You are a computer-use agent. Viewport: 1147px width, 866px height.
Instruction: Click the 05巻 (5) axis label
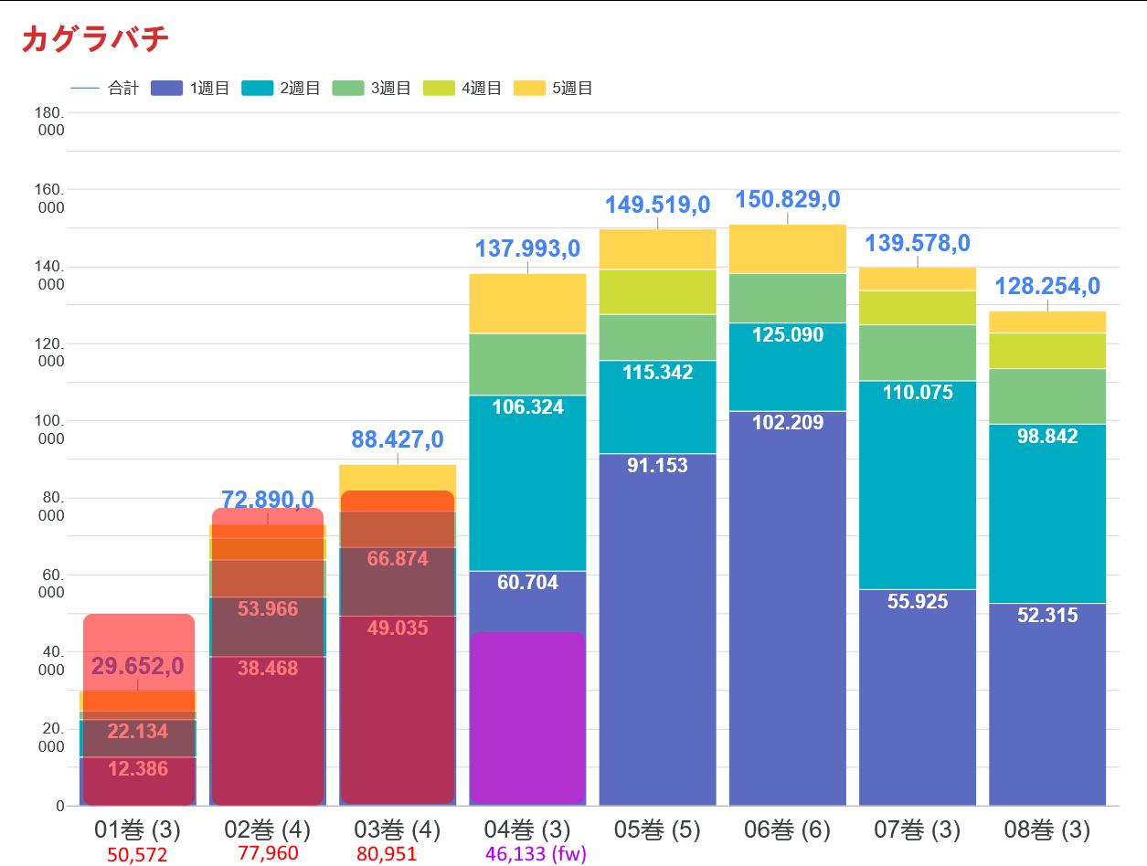tap(657, 829)
